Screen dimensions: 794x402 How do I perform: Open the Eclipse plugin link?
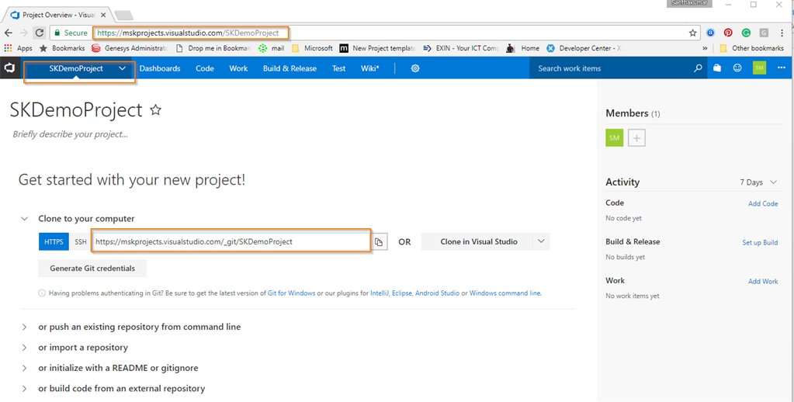tap(401, 293)
